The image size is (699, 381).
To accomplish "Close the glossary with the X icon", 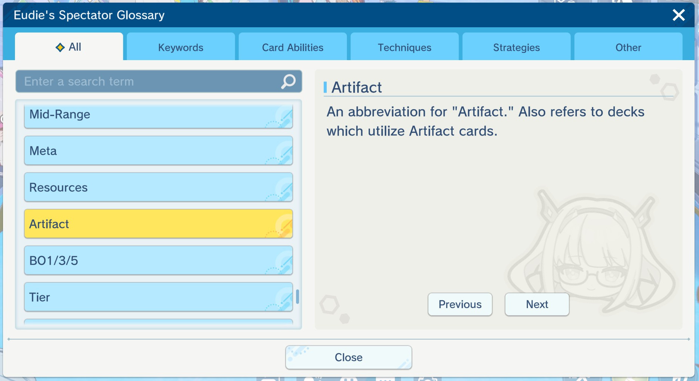I will pyautogui.click(x=678, y=15).
